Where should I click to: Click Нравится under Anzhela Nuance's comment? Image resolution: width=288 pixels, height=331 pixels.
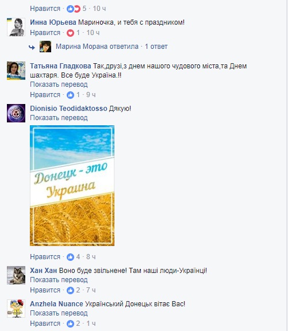[x=45, y=324]
